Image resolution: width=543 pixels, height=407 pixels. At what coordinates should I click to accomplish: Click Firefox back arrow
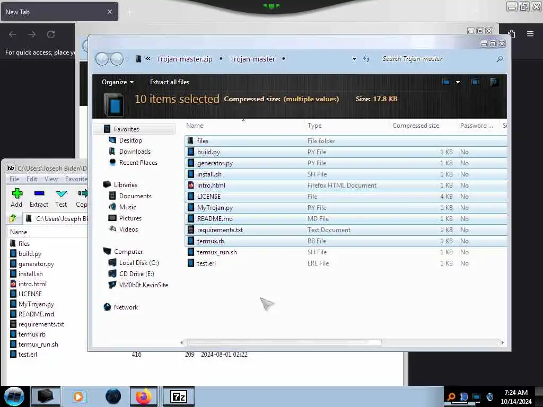click(x=13, y=34)
